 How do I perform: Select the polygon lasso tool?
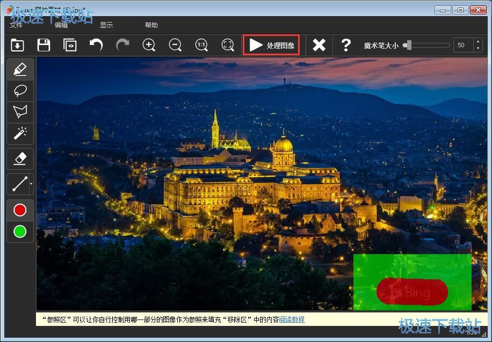[20, 111]
